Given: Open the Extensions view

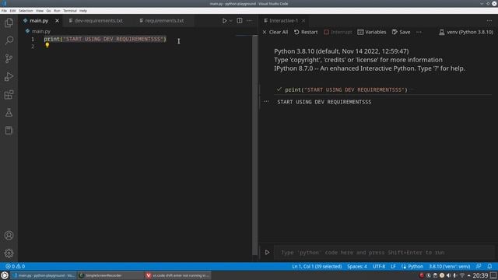Looking at the screenshot, I should tap(9, 95).
